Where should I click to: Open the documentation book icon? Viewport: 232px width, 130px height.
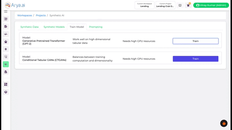180,5
